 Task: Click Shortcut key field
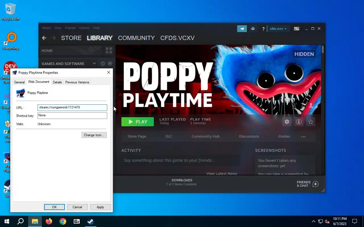tap(72, 115)
